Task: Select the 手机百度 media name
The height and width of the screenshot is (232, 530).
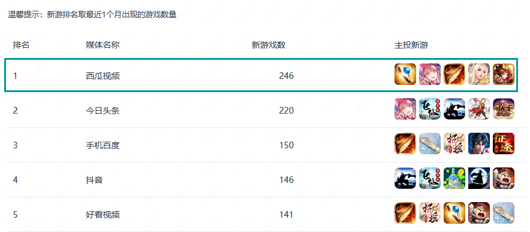Action: [x=103, y=145]
